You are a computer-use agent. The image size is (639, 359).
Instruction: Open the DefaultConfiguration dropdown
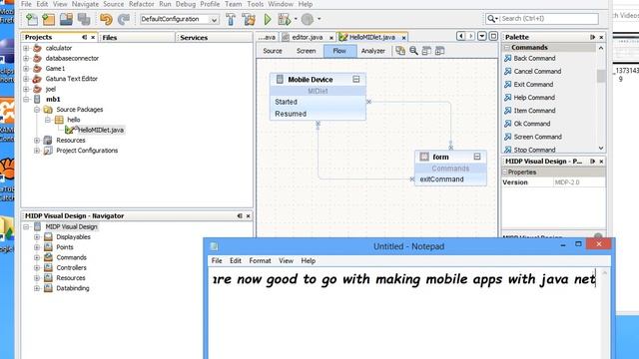214,20
